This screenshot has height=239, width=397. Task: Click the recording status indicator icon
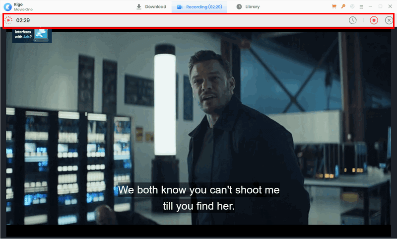[8, 20]
